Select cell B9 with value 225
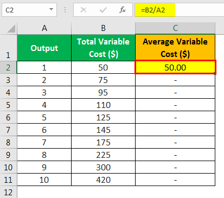 click(103, 155)
